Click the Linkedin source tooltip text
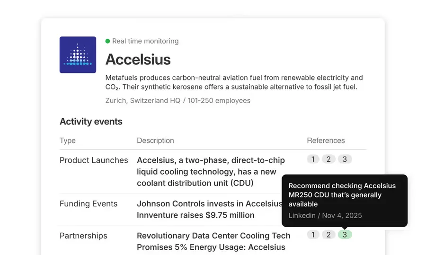Viewport: 426px width, 255px height. pos(325,216)
